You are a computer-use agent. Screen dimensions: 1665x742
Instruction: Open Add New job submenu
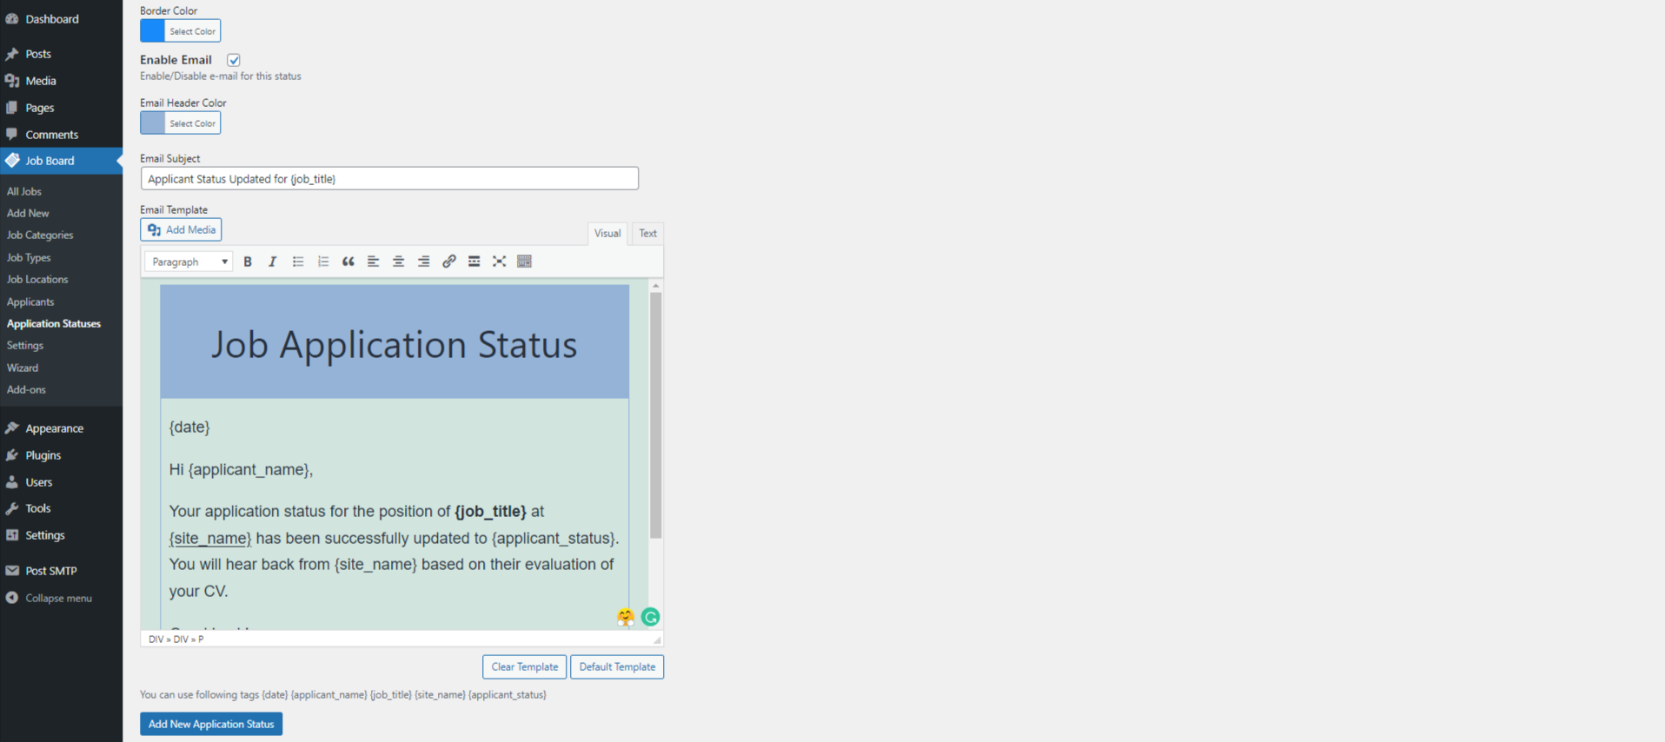click(28, 213)
